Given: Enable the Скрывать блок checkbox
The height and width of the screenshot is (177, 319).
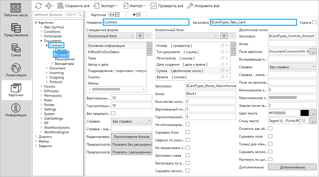Looking at the screenshot, I should pyautogui.click(x=188, y=132).
